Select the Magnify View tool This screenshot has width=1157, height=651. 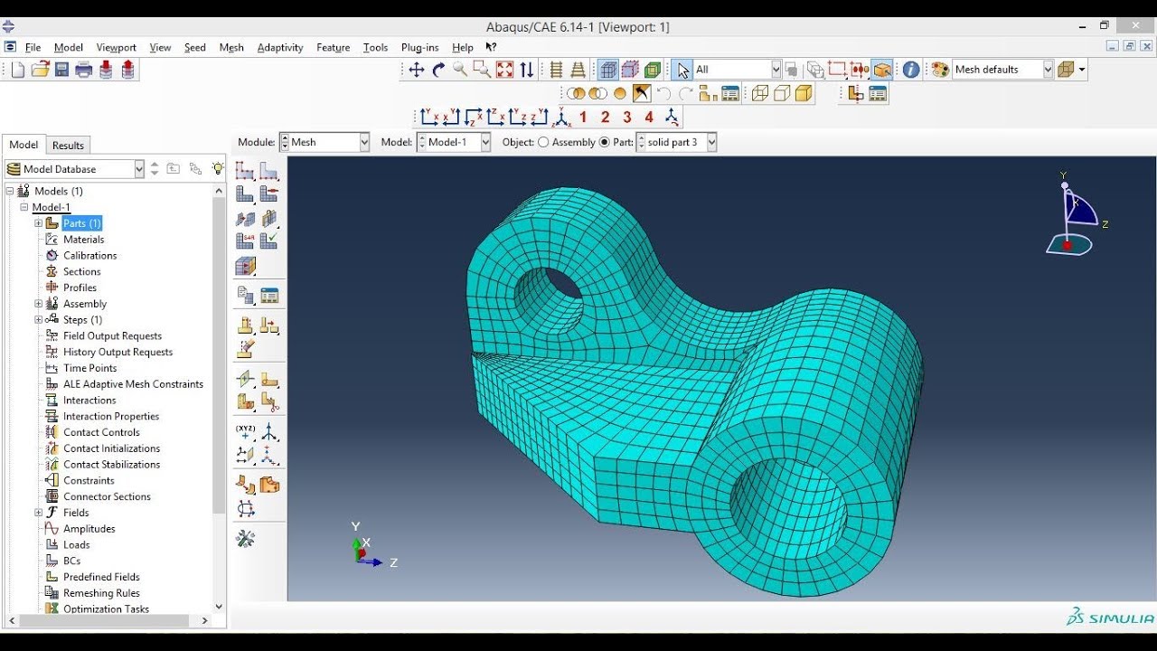pos(460,70)
